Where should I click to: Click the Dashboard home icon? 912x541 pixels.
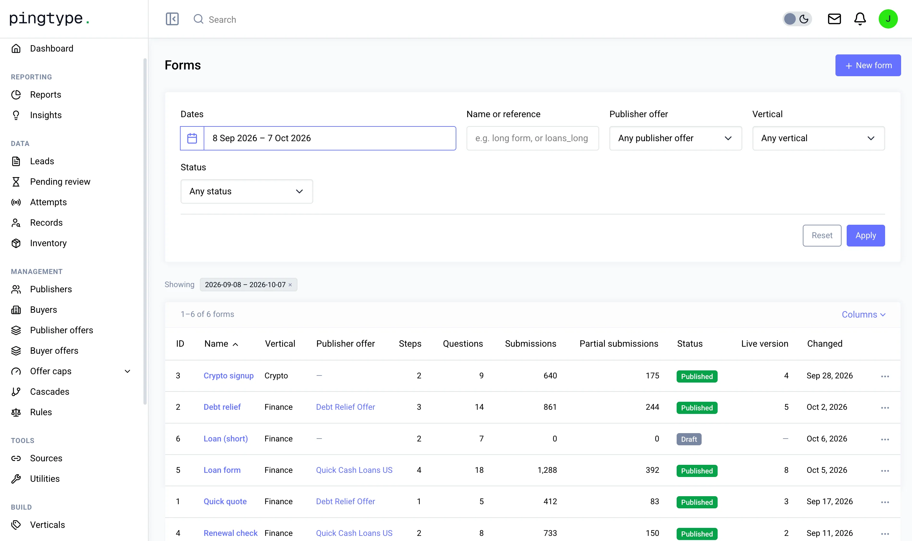tap(16, 48)
